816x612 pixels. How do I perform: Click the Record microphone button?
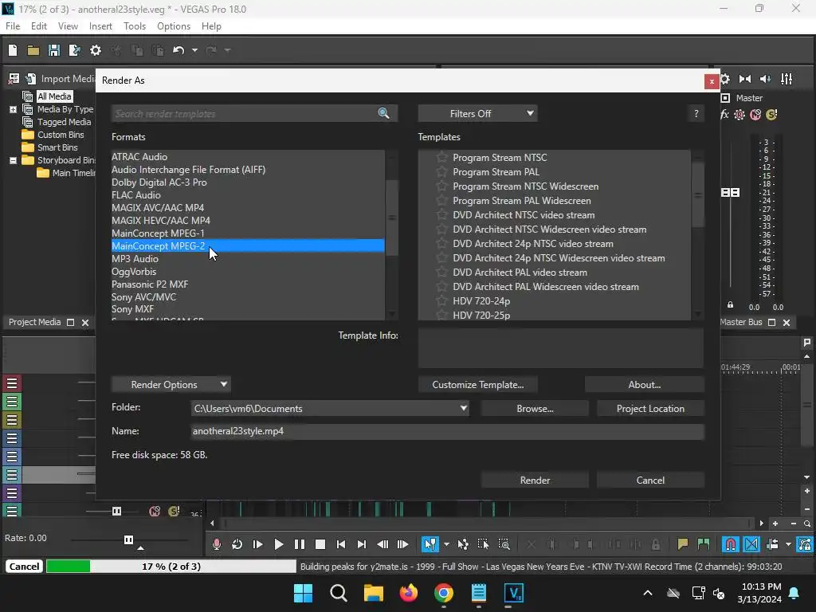pos(217,544)
